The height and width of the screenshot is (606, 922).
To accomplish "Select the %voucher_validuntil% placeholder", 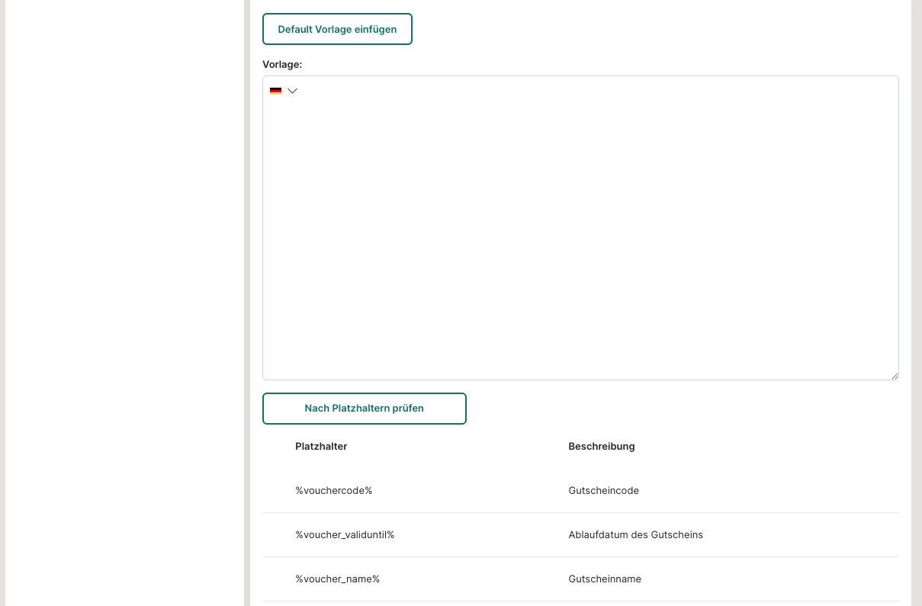I will coord(345,535).
